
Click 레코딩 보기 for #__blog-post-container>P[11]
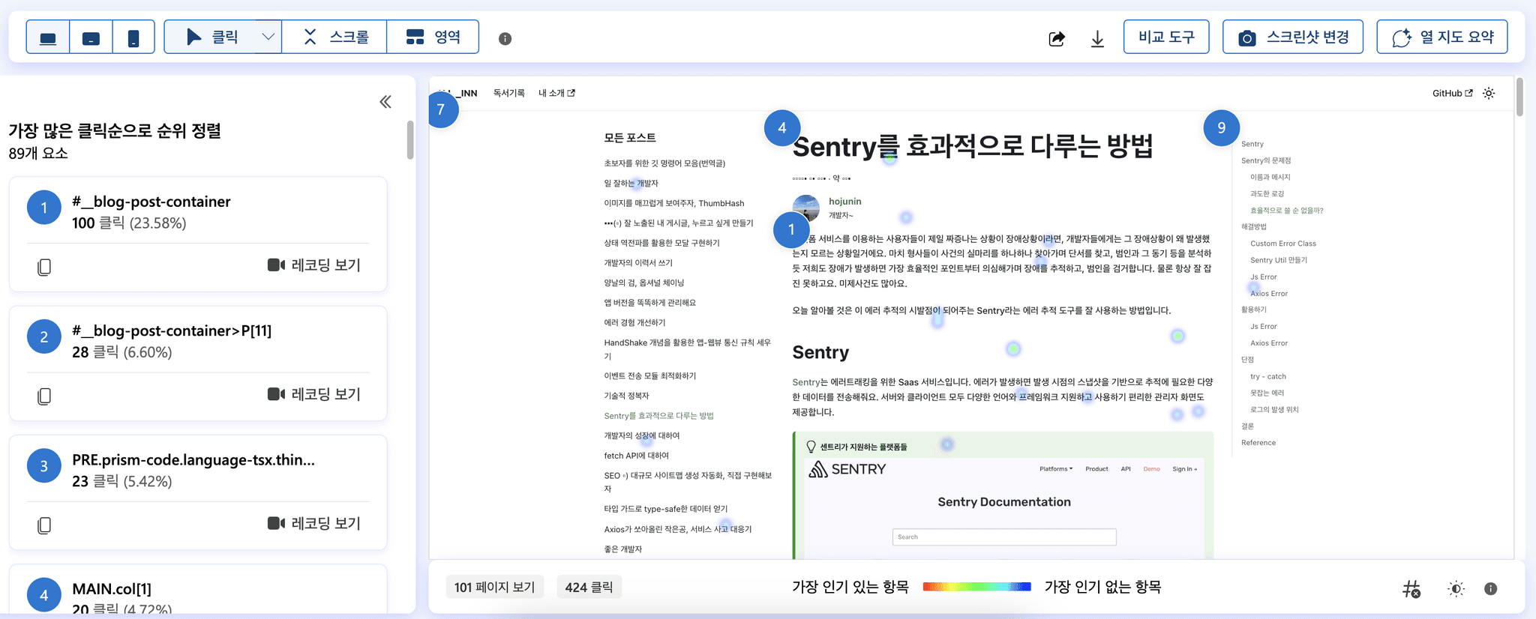(x=314, y=394)
